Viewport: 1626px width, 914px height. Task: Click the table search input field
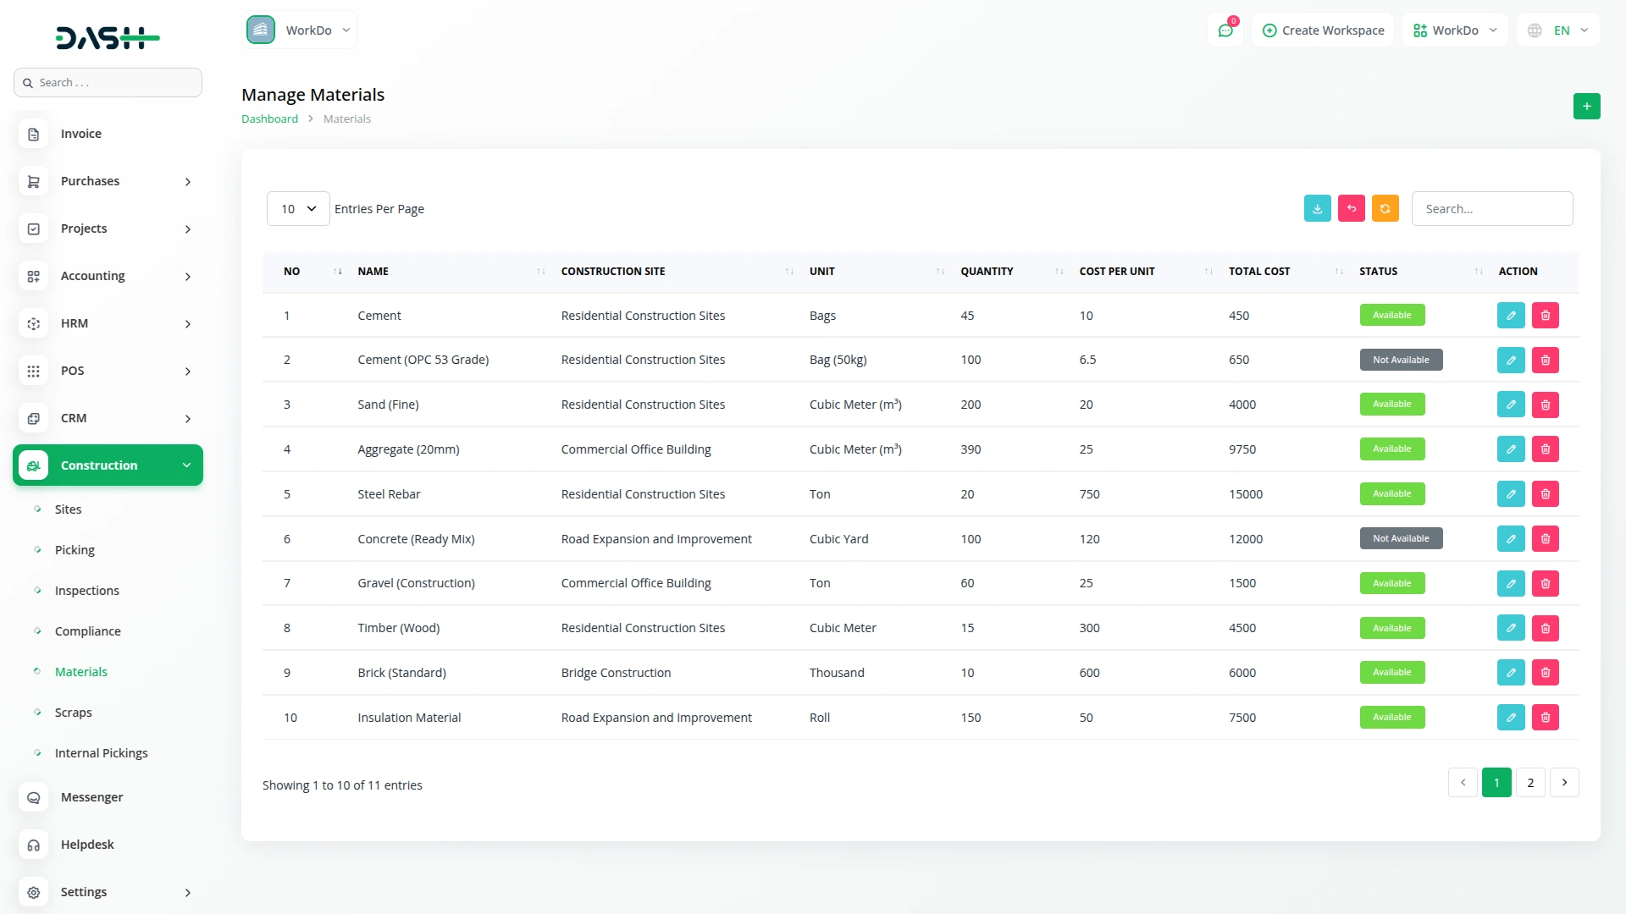coord(1491,208)
